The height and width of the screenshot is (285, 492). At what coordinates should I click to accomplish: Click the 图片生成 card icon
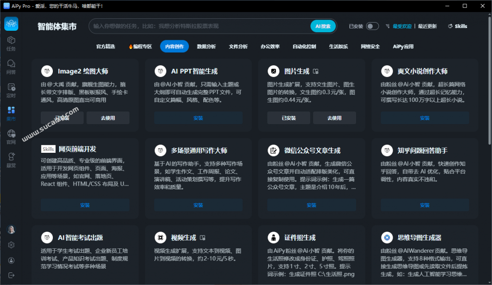(273, 71)
